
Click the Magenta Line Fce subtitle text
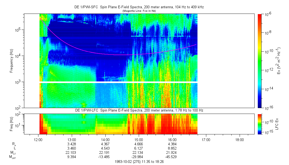(x=139, y=11)
